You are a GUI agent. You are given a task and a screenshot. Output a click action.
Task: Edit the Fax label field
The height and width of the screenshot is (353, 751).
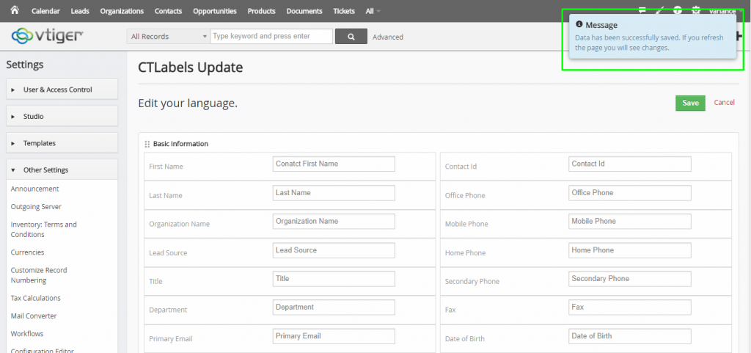click(x=630, y=307)
